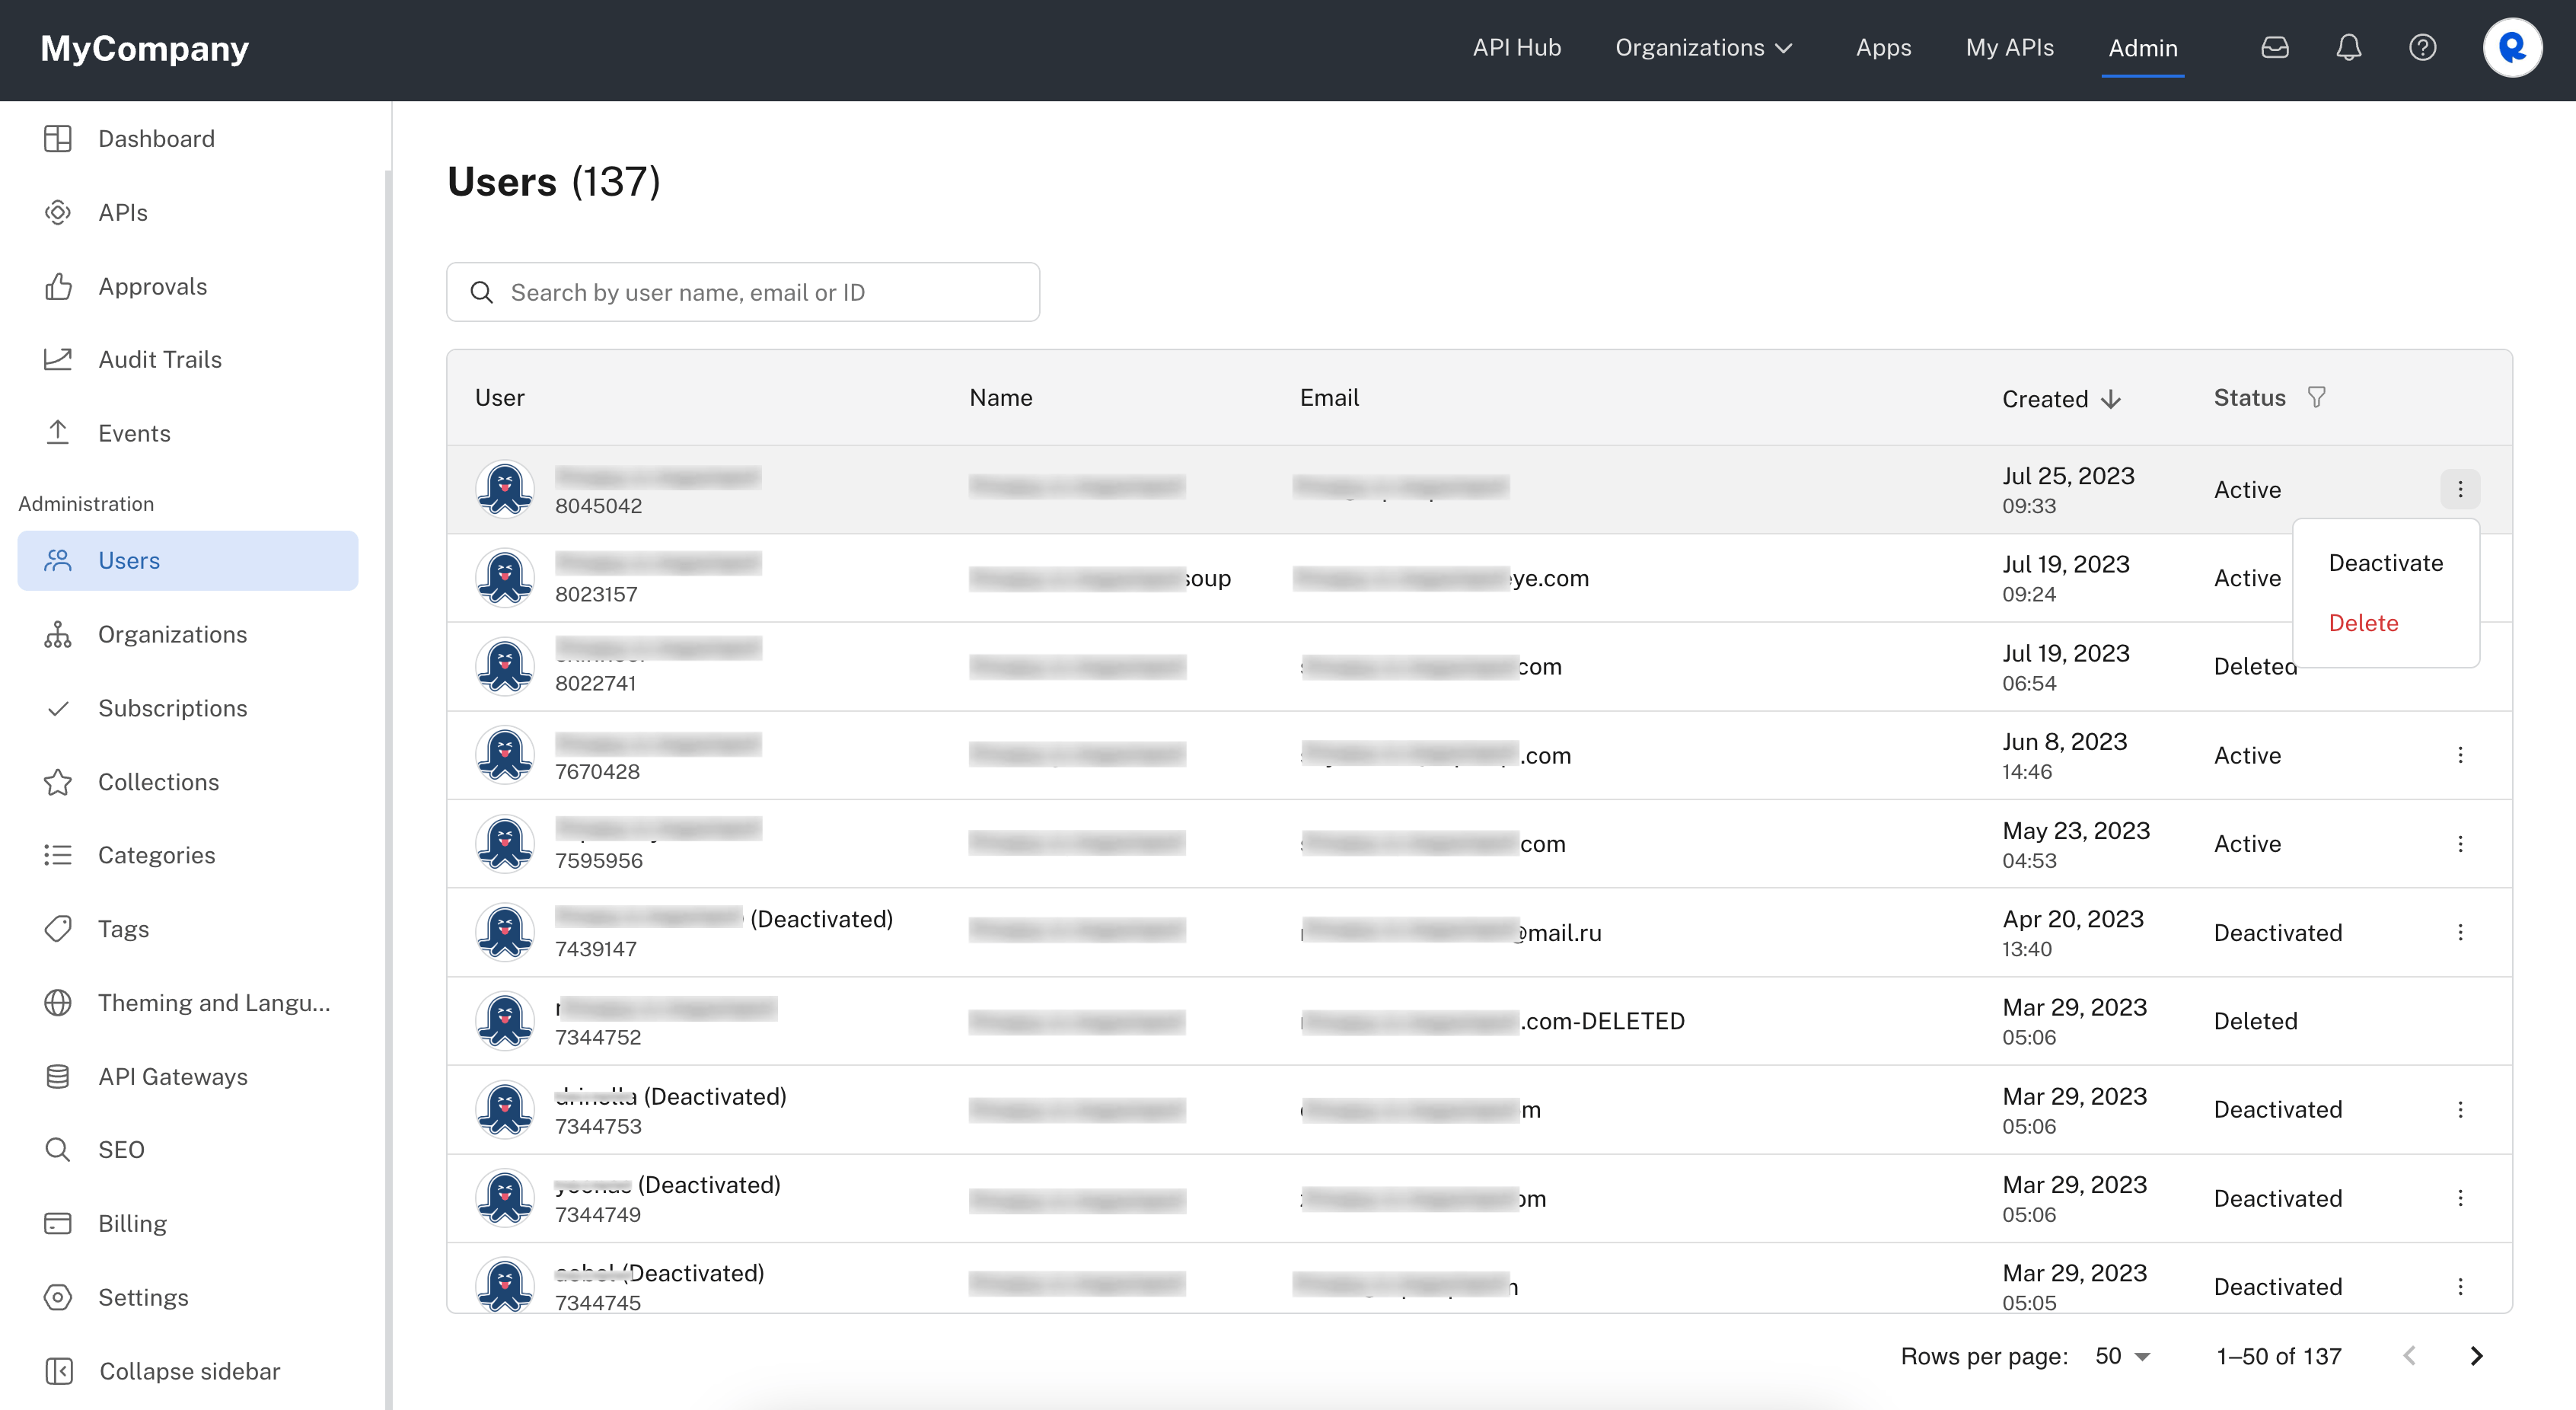2576x1410 pixels.
Task: Open the user profile avatar menu
Action: pos(2512,47)
